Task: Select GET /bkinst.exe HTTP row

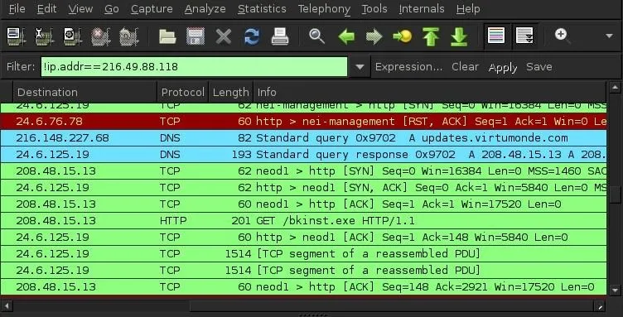Action: point(303,221)
